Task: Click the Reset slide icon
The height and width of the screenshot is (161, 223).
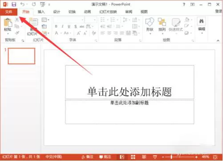Action: tap(44, 27)
